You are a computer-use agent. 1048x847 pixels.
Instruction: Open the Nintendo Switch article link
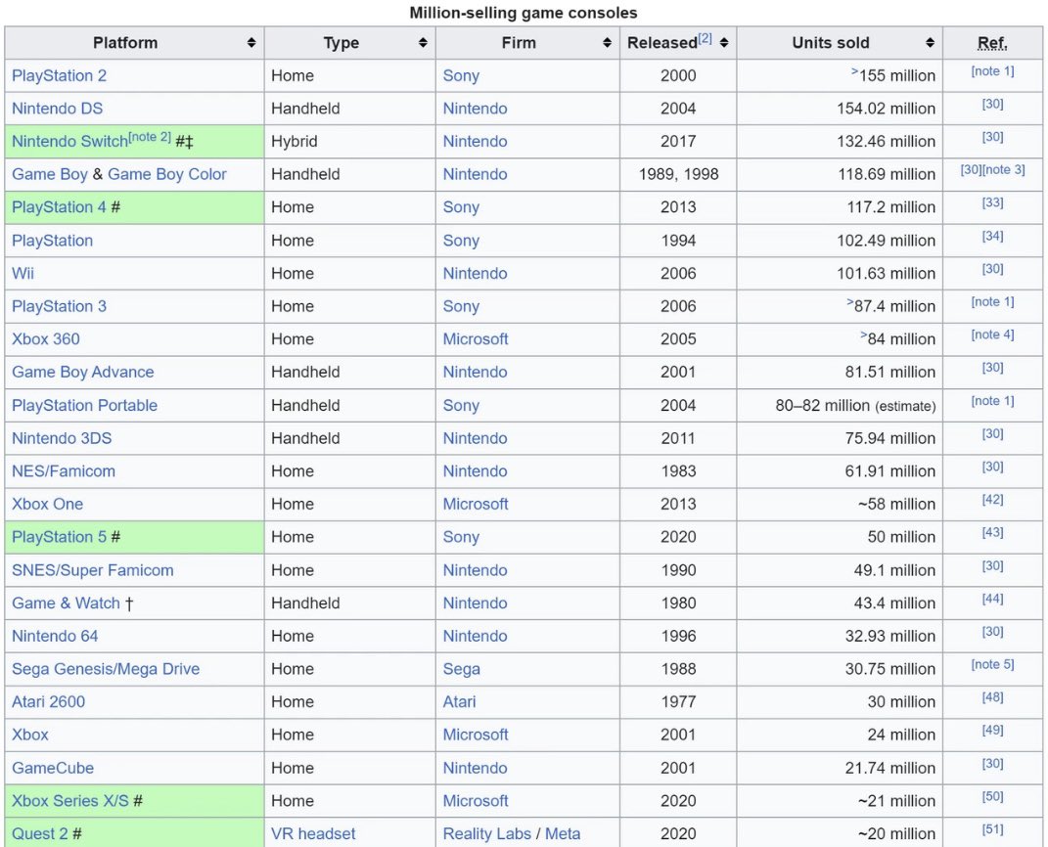pyautogui.click(x=69, y=142)
